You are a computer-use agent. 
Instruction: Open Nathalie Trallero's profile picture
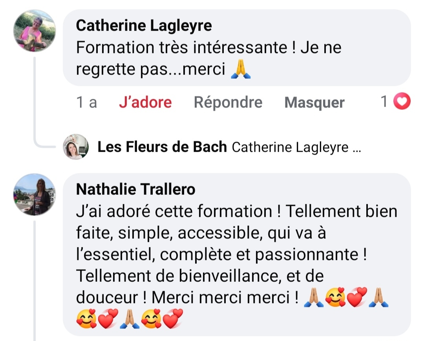click(35, 195)
